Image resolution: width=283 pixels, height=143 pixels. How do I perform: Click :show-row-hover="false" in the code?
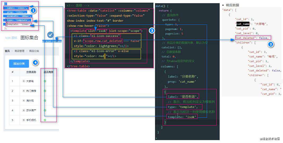(88, 26)
